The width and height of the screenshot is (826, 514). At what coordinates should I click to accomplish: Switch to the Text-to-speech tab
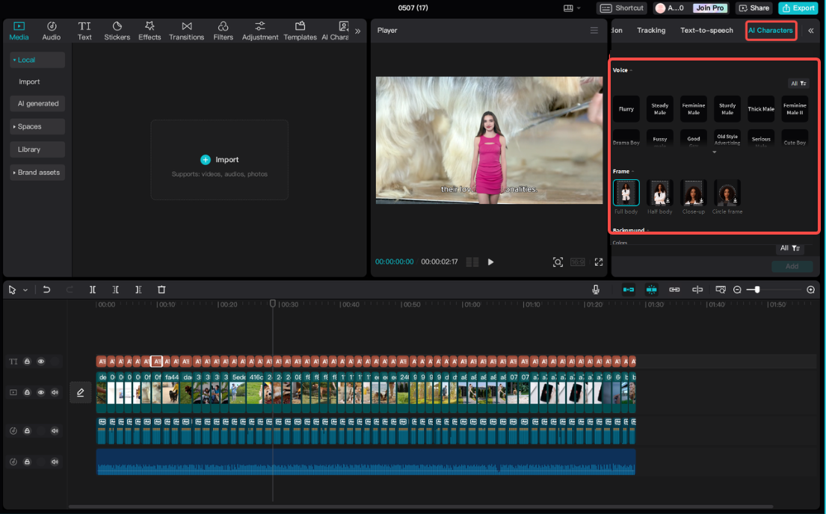pos(706,31)
